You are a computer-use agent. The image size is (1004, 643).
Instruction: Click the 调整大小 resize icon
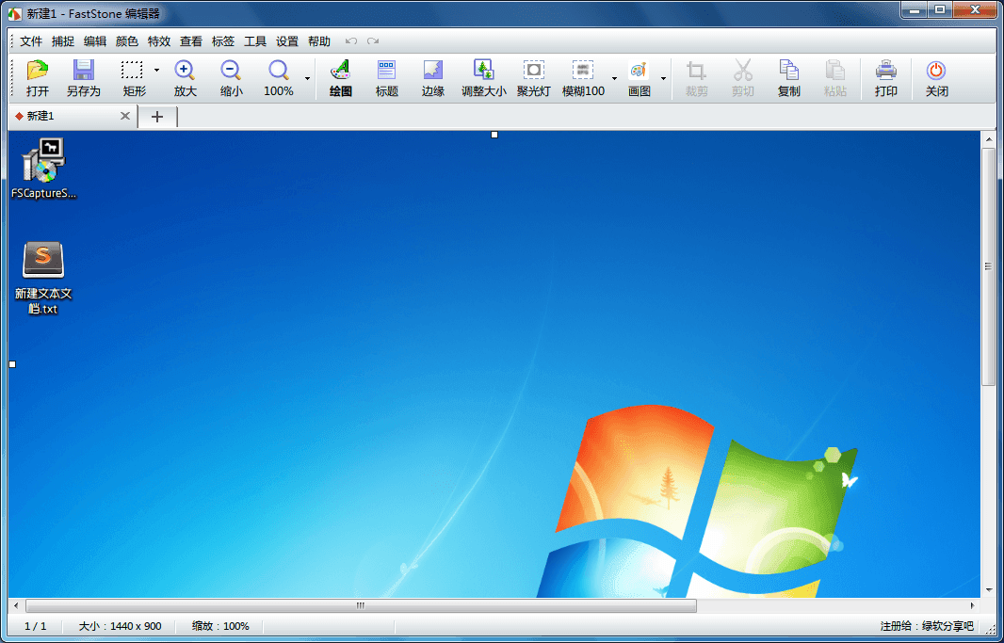click(x=483, y=71)
